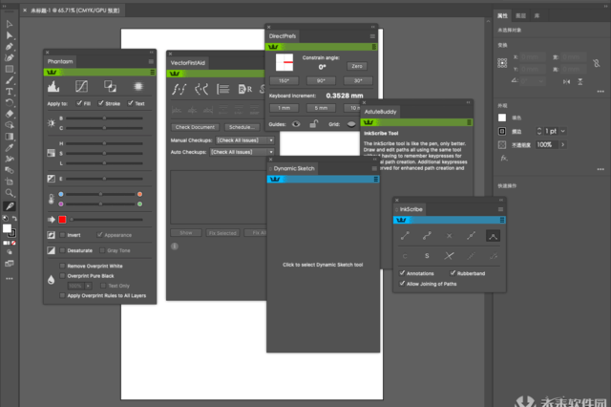Click the InkScribe crossed lines icon
The width and height of the screenshot is (611, 407).
[x=449, y=256]
